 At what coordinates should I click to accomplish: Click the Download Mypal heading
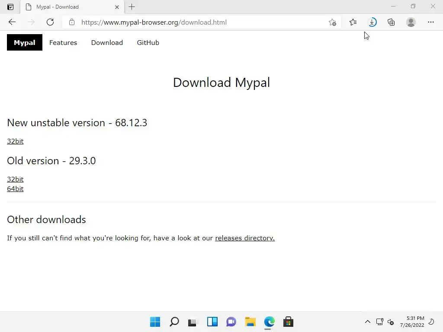pyautogui.click(x=221, y=83)
